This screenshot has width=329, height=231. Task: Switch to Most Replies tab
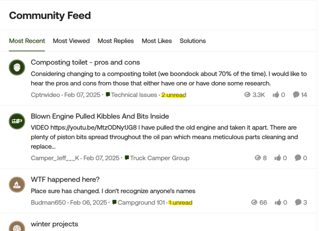coord(116,41)
